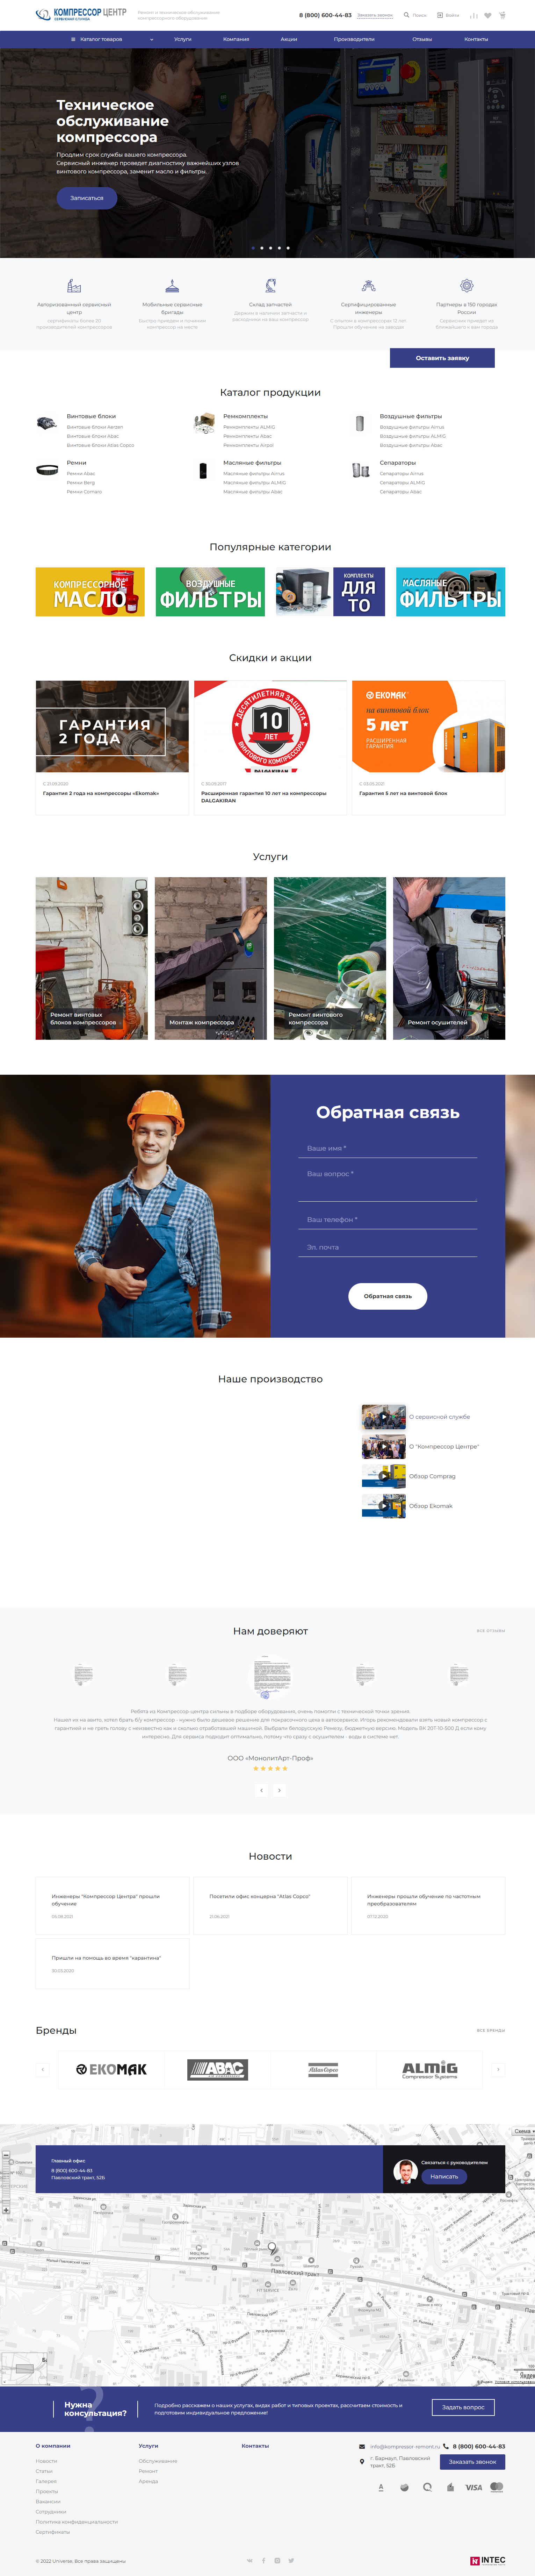535x2576 pixels.
Task: Open Винтовые блоки category image
Action: click(47, 423)
